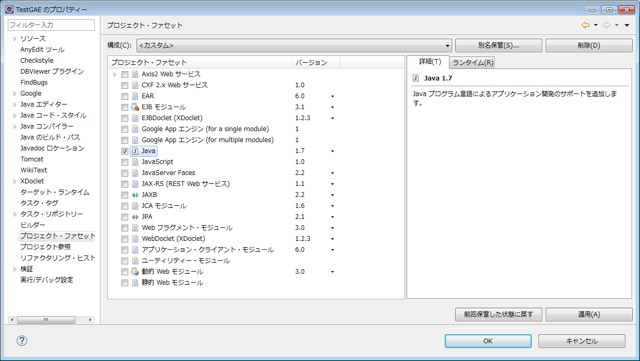Viewport: 640px width, 361px height.
Task: Click the JAXB facet icon
Action: coord(135,195)
